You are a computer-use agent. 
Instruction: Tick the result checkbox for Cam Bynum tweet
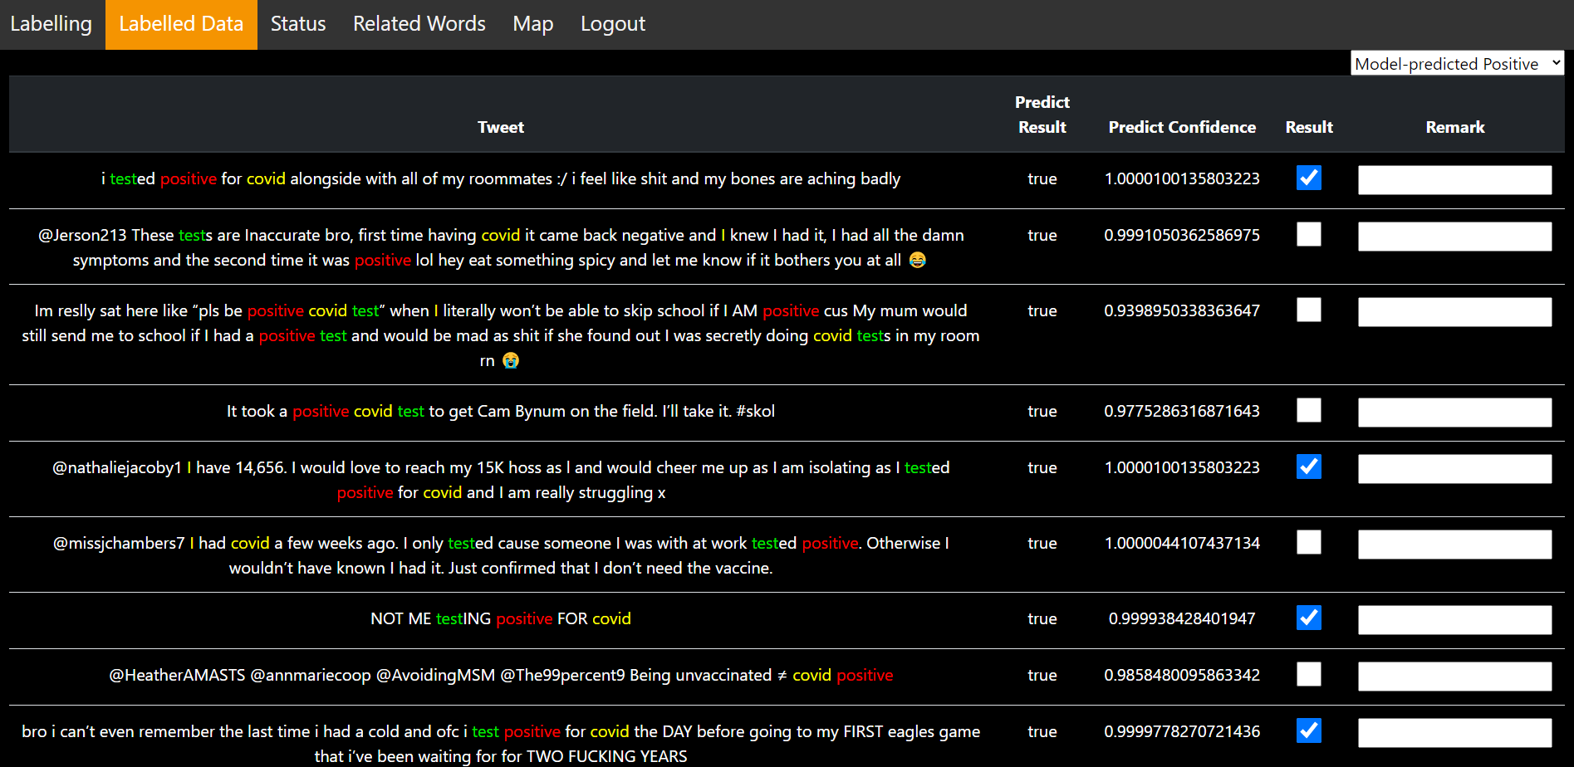tap(1308, 410)
